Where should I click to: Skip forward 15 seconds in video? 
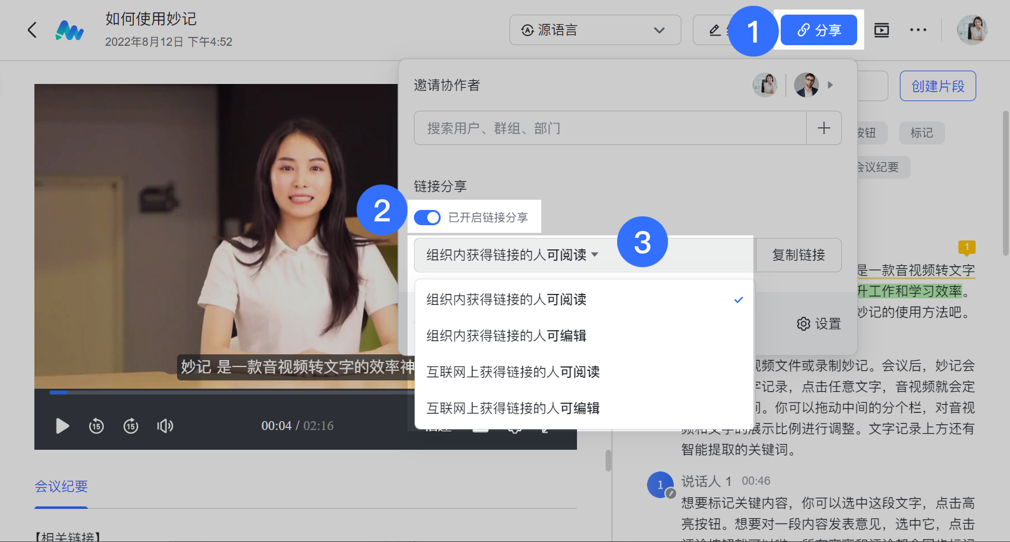tap(131, 426)
